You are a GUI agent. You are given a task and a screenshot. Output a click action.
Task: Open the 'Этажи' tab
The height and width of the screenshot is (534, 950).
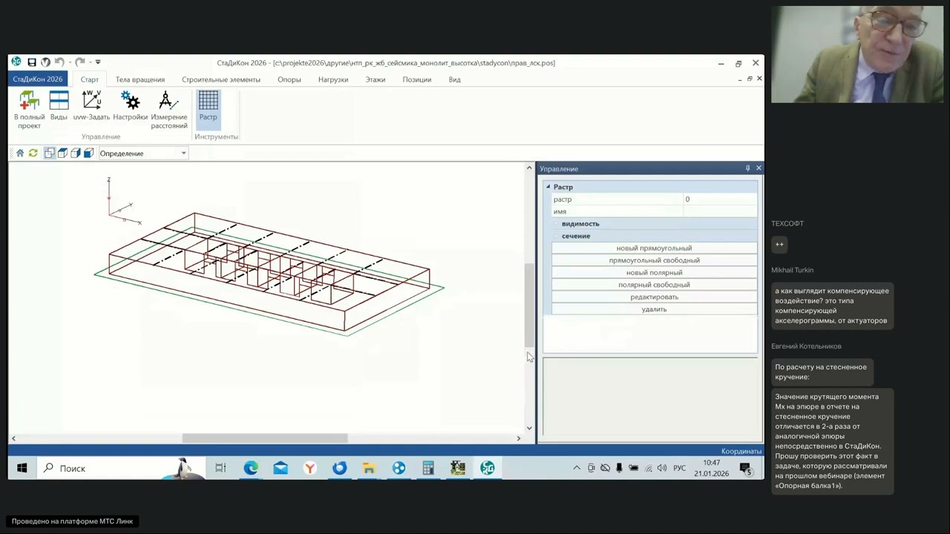coord(376,79)
